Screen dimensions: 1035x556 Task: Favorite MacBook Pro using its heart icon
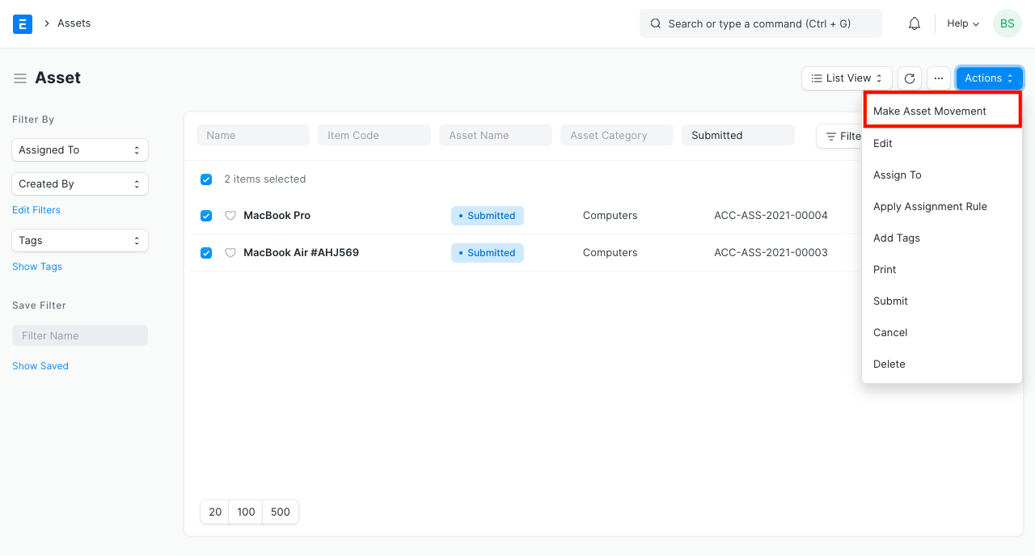[x=230, y=215]
